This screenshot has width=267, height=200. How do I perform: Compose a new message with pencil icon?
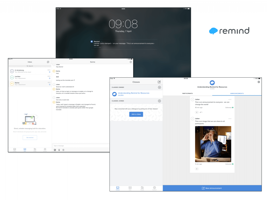(160, 82)
